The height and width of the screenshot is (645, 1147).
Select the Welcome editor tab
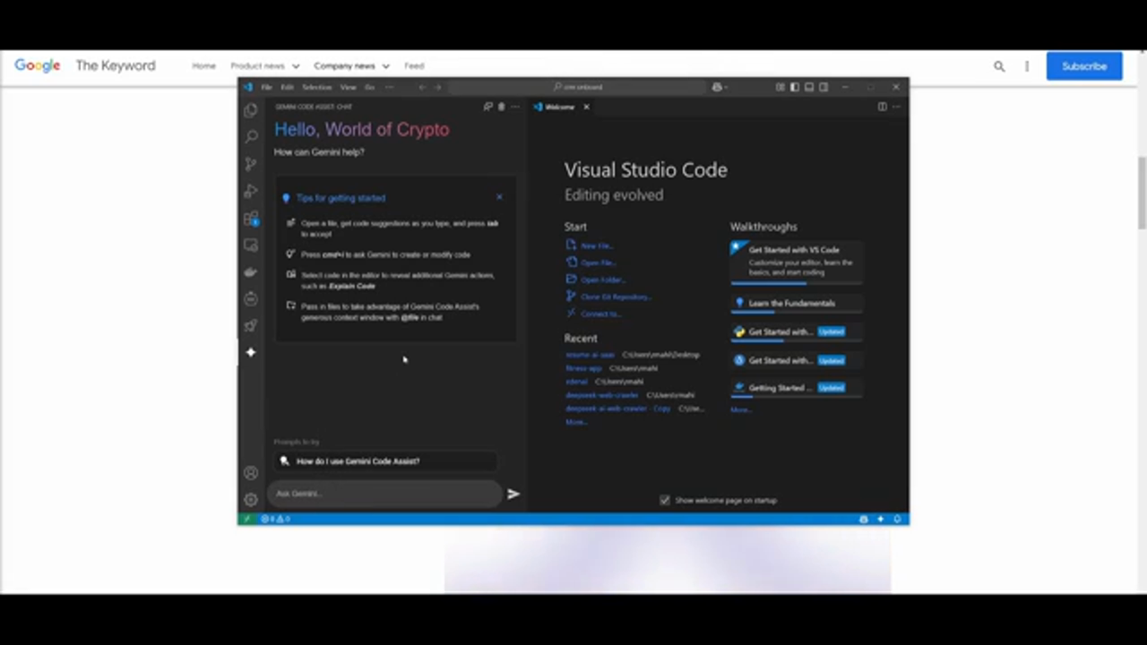[561, 107]
